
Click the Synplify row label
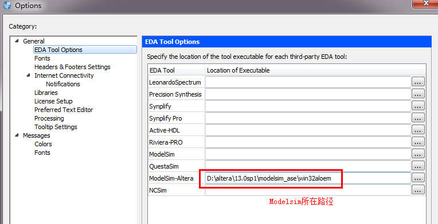[160, 106]
